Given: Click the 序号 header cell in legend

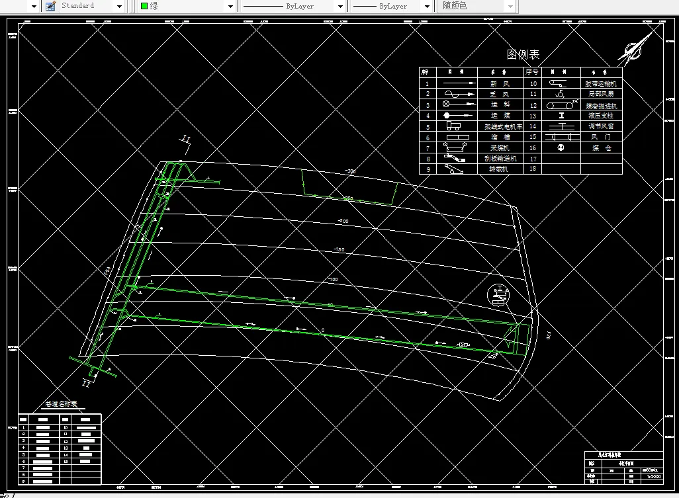Looking at the screenshot, I should (532, 72).
